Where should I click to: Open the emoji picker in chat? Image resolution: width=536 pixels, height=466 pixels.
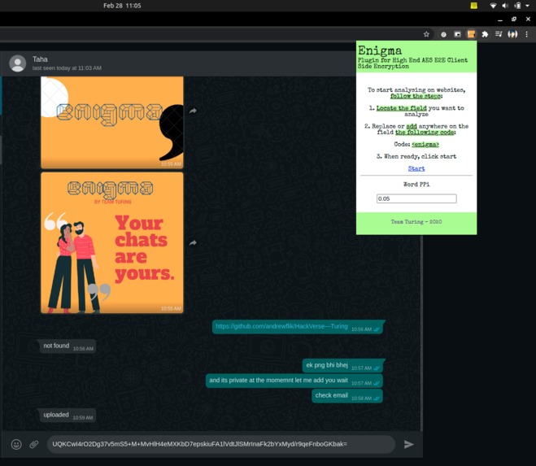[16, 444]
